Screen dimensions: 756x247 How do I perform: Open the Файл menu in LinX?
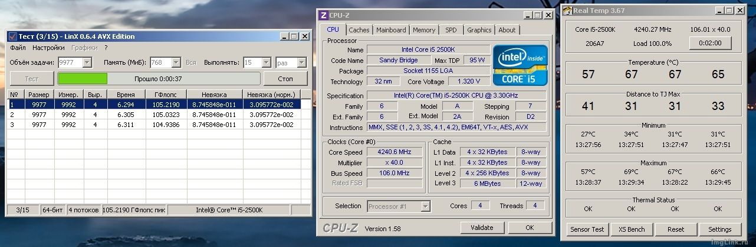click(18, 48)
